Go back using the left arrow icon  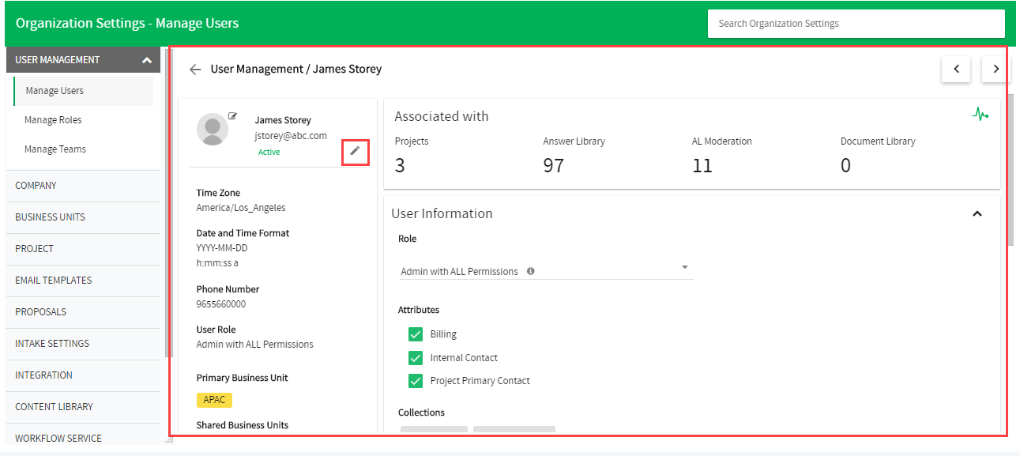195,70
